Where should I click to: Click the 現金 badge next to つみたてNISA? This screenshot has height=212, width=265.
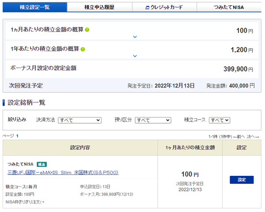pyautogui.click(x=42, y=164)
